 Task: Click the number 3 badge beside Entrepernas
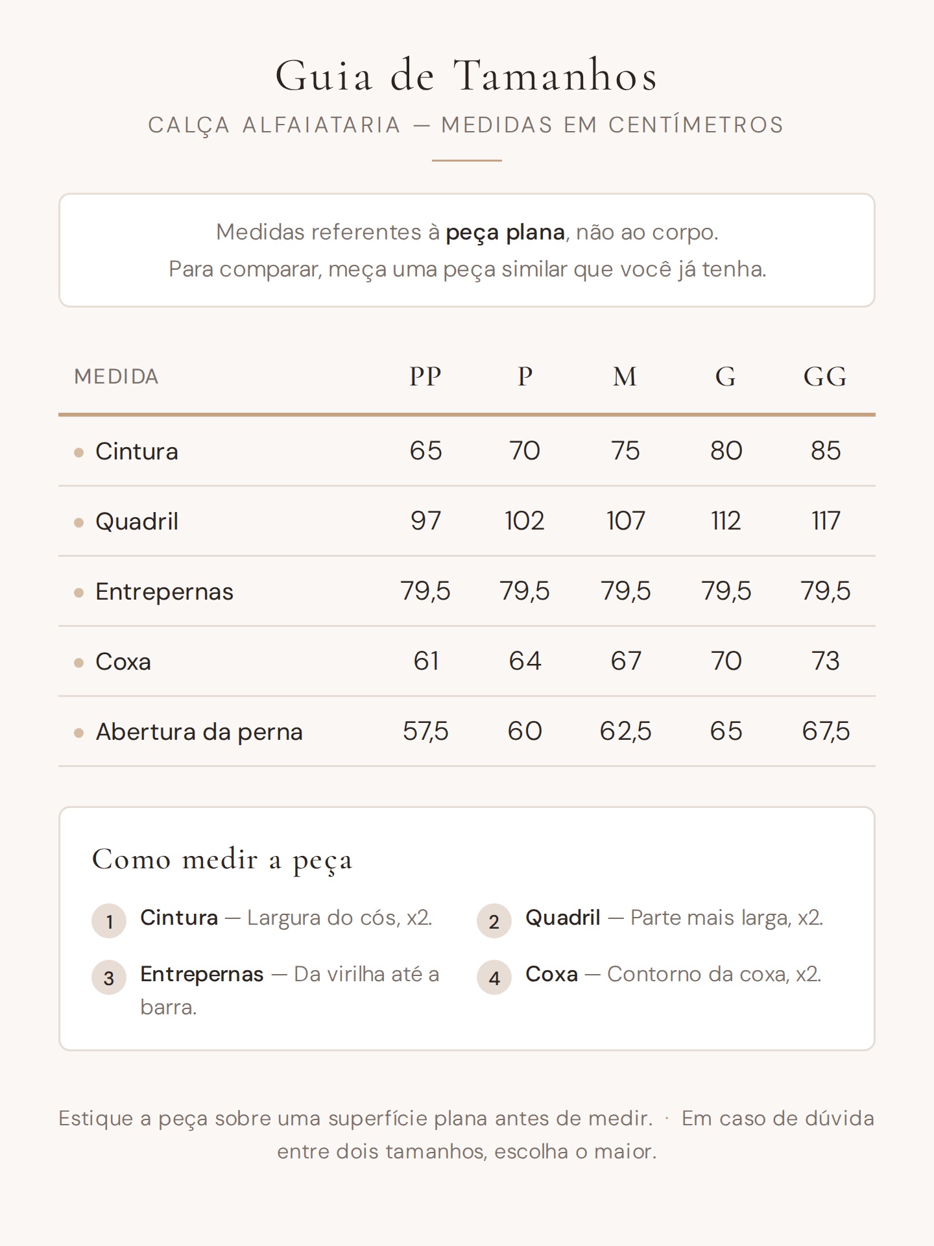(109, 977)
